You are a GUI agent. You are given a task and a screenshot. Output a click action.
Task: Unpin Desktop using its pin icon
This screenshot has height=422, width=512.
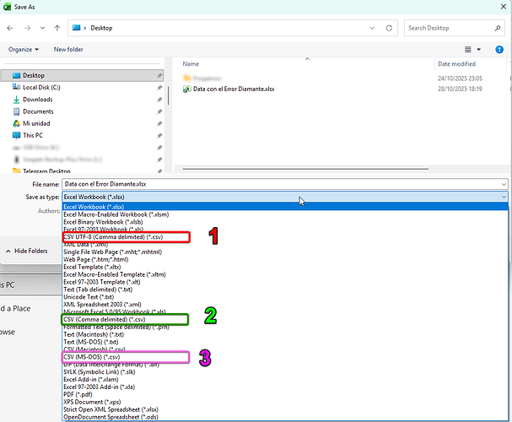tap(159, 75)
